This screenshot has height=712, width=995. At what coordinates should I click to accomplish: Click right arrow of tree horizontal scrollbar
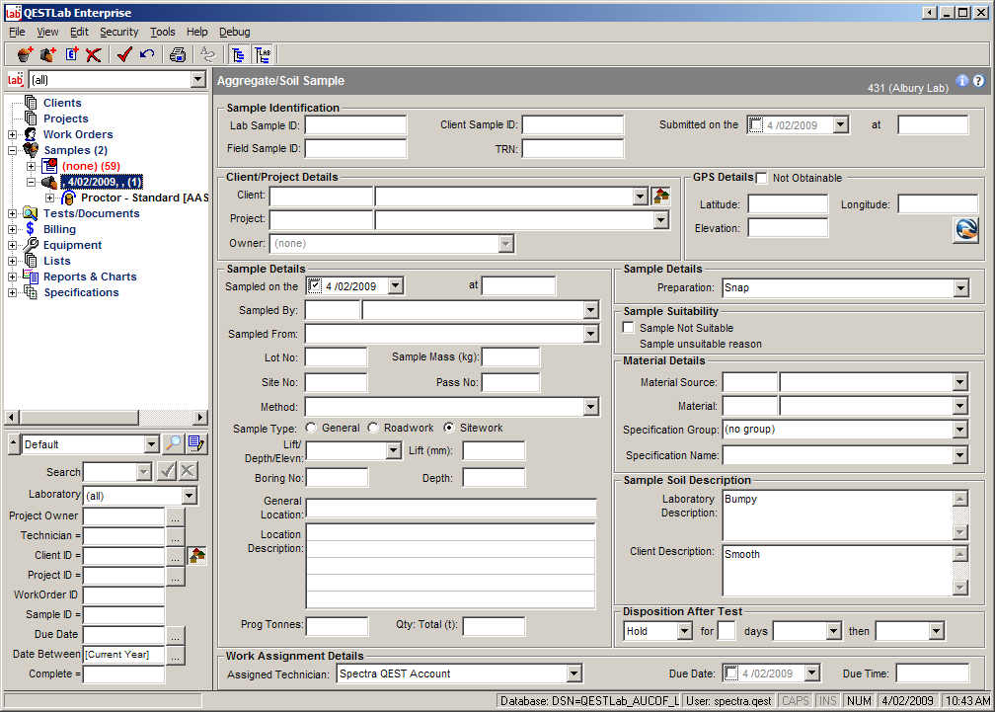tap(200, 418)
